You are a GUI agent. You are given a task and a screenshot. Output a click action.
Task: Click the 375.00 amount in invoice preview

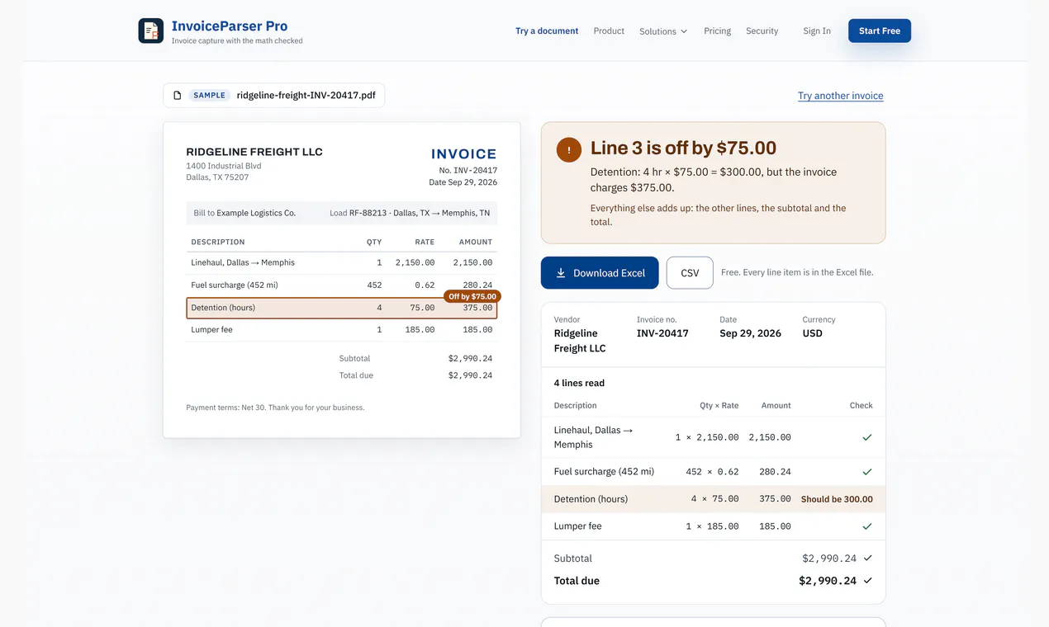coord(477,308)
